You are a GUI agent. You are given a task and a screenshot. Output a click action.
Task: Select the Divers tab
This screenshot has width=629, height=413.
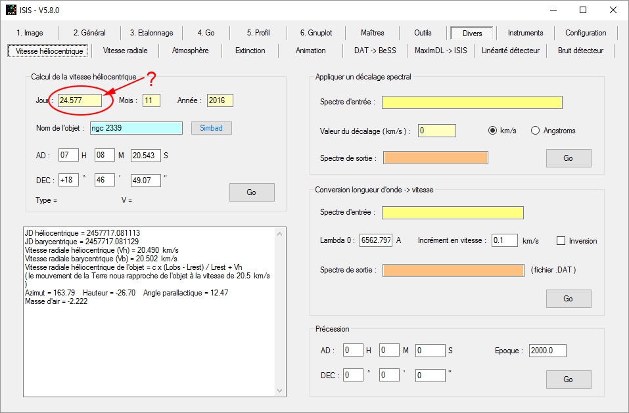pyautogui.click(x=472, y=33)
